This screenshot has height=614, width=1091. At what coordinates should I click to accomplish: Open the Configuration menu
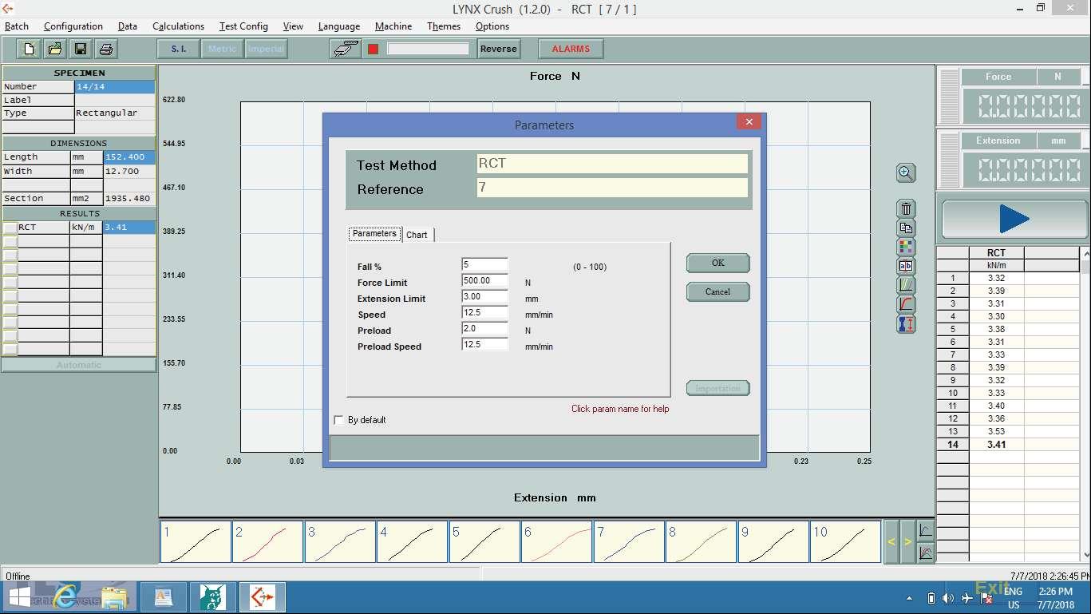tap(73, 26)
